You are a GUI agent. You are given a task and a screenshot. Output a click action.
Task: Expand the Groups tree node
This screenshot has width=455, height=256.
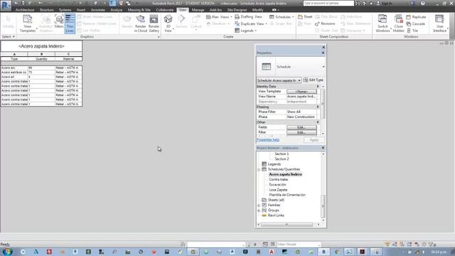click(x=259, y=210)
